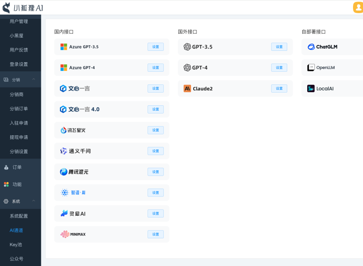
Task: Click the GPT-4 OpenAI logo
Action: tap(187, 68)
